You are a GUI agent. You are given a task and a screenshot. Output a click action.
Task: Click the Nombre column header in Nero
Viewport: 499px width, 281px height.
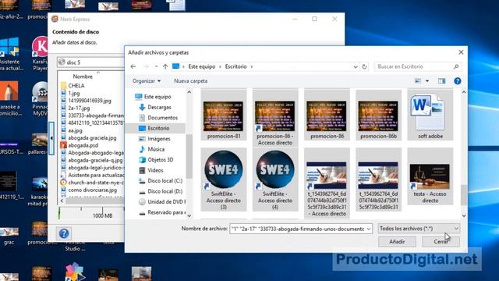point(83,76)
